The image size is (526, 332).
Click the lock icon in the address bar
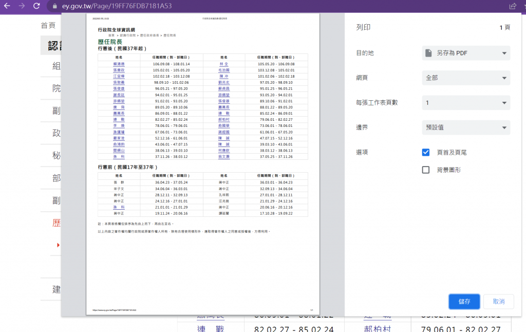[x=54, y=6]
